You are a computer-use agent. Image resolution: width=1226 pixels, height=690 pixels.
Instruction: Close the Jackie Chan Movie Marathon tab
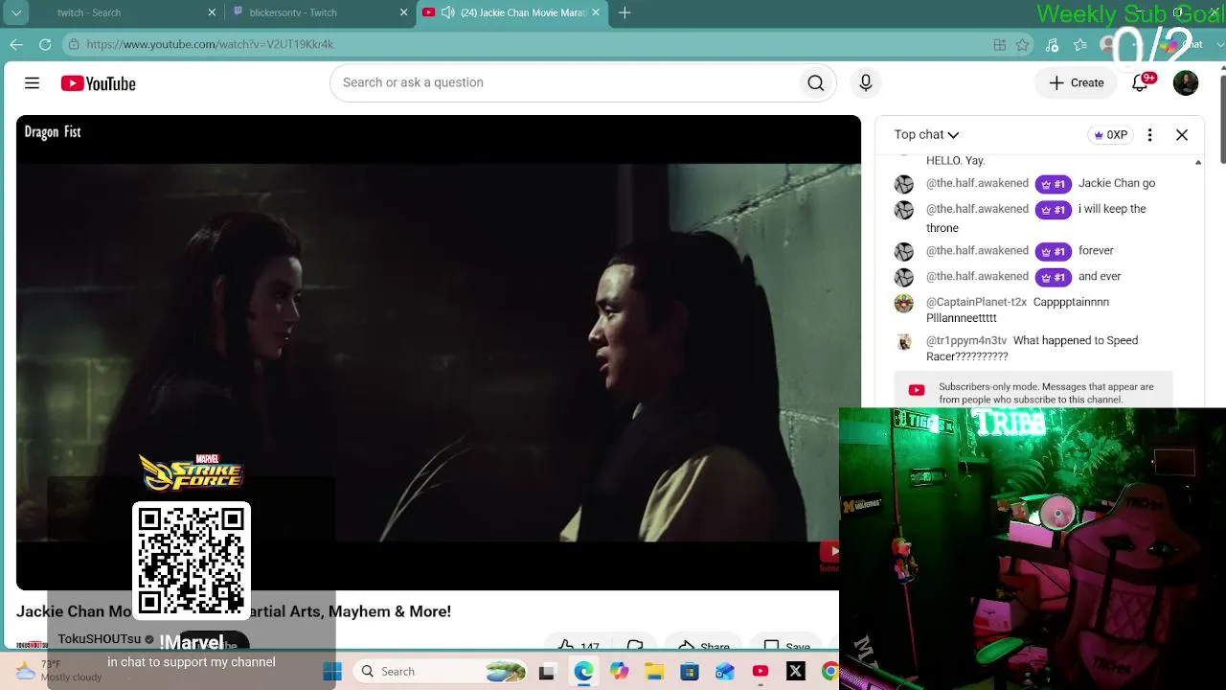596,12
